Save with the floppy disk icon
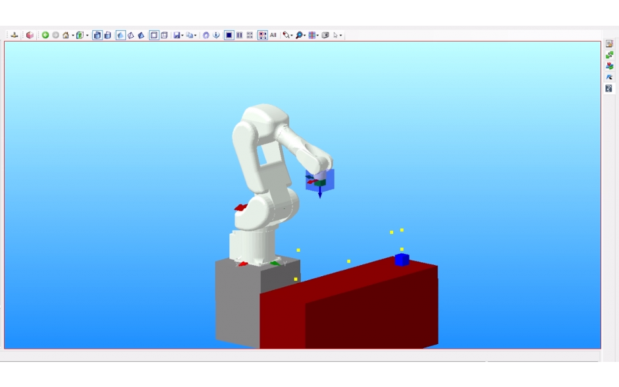619x387 pixels. click(177, 35)
